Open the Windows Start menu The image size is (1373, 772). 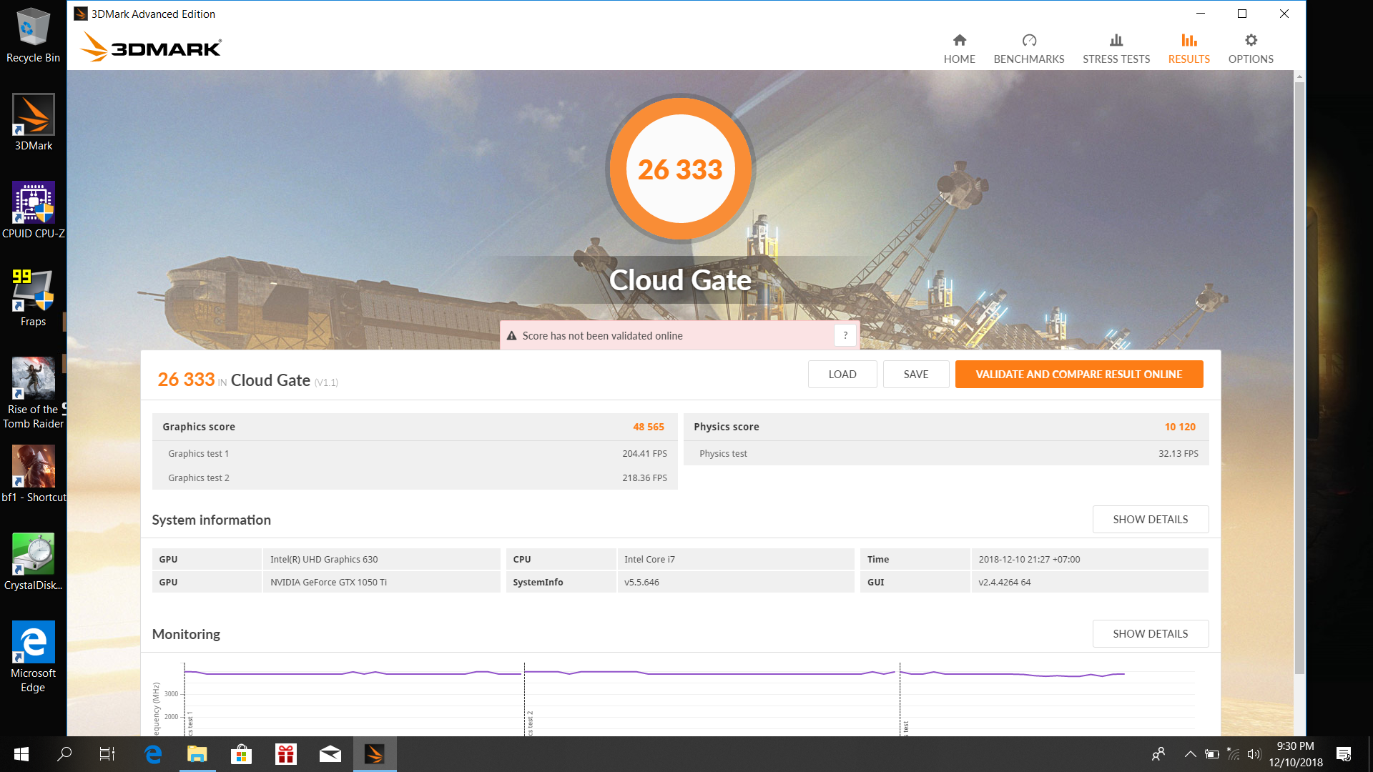[21, 754]
